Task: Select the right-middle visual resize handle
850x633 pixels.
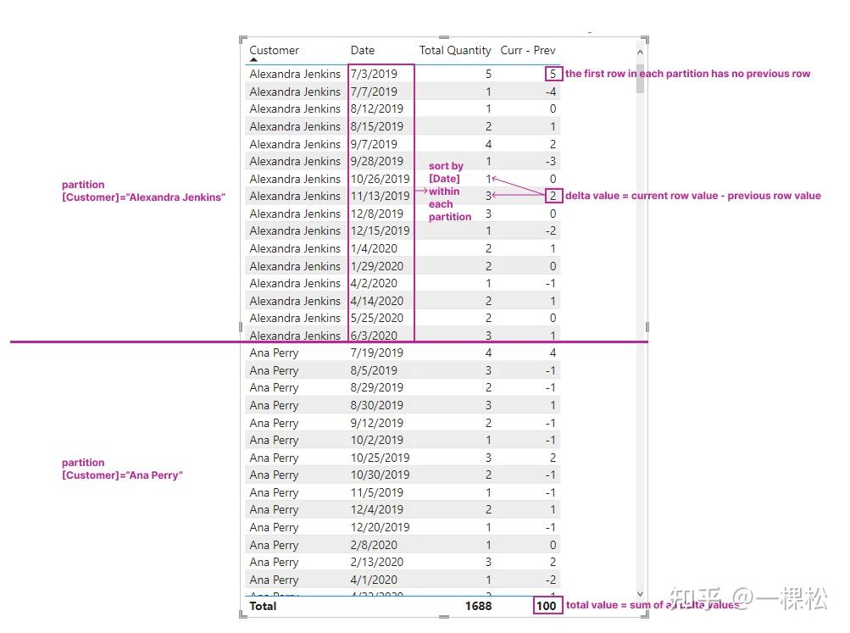Action: click(x=647, y=327)
